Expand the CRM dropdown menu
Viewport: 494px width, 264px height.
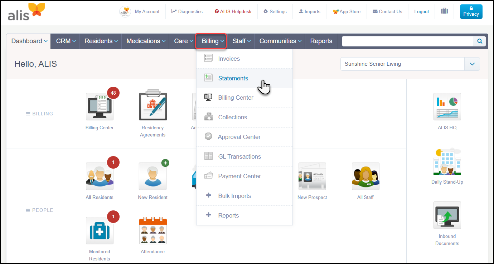pyautogui.click(x=66, y=41)
